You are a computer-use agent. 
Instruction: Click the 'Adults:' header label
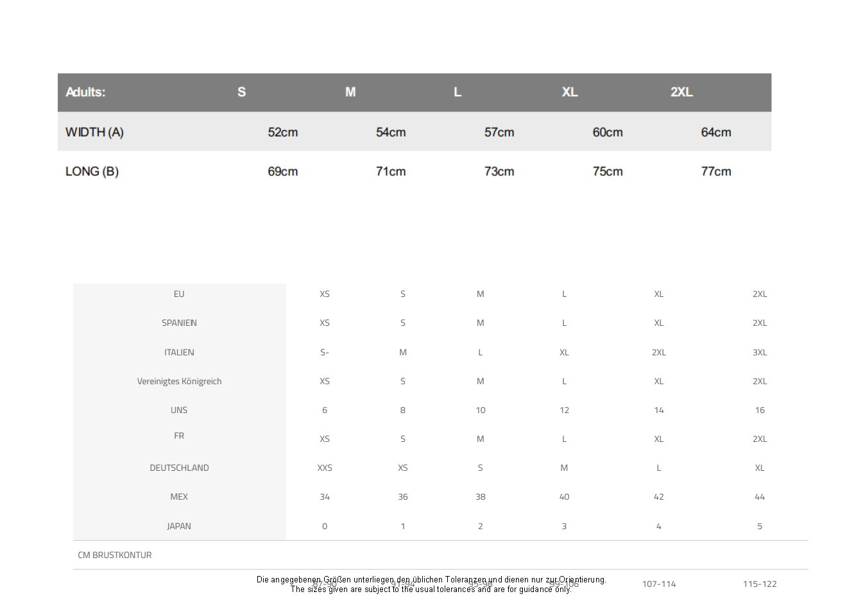[x=85, y=92]
